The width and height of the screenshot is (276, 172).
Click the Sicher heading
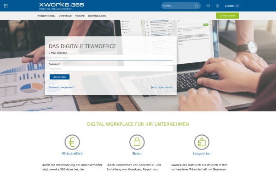pos(137,154)
